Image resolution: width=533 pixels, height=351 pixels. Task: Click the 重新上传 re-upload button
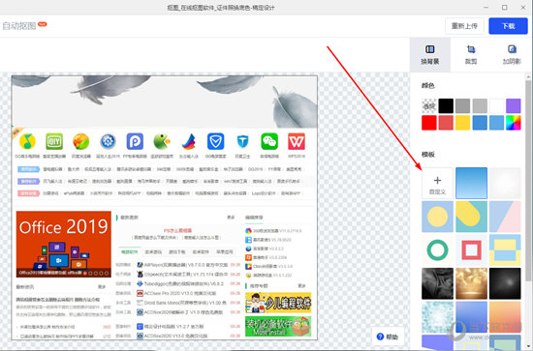[x=464, y=26]
